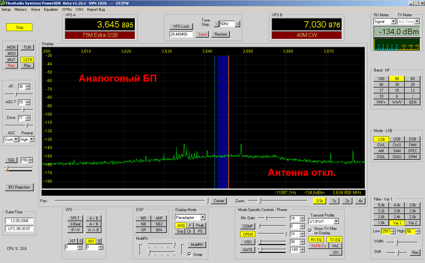Toggle the MUT mute button

11,59
